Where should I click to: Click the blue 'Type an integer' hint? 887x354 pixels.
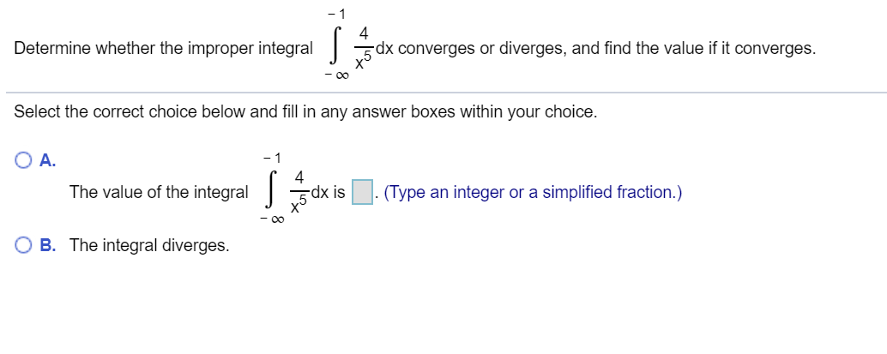click(x=533, y=193)
